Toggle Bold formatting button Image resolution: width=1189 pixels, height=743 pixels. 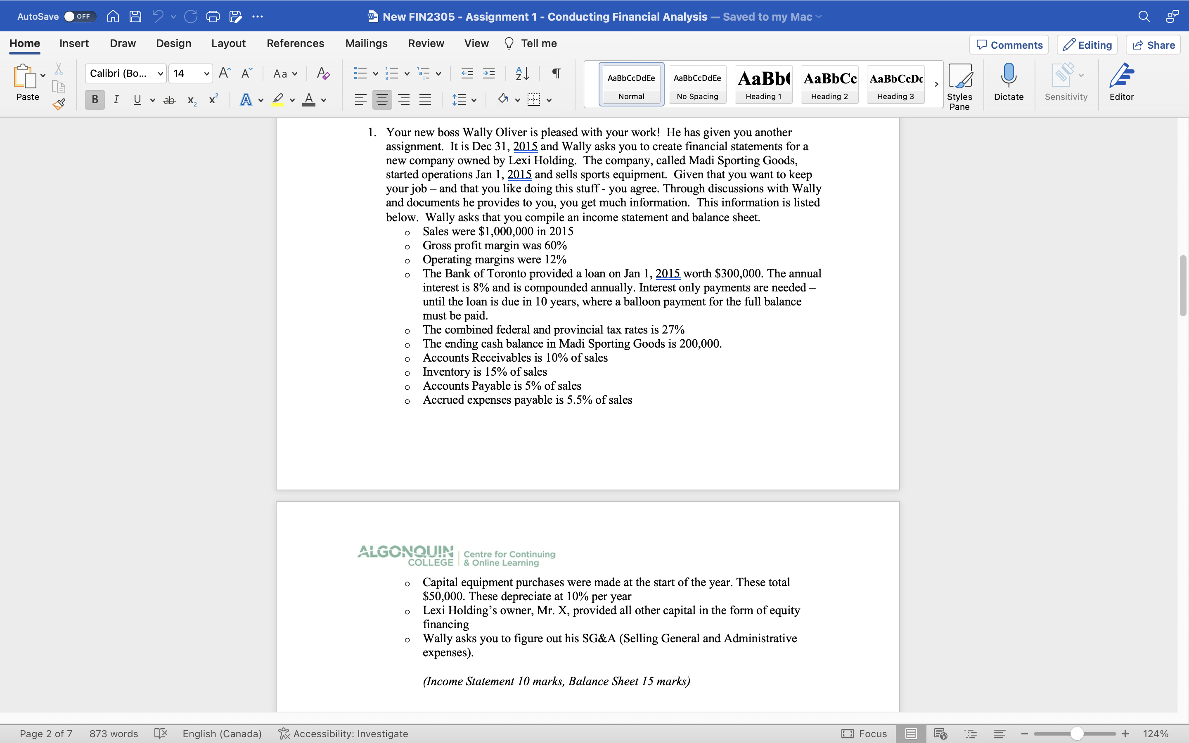(95, 100)
